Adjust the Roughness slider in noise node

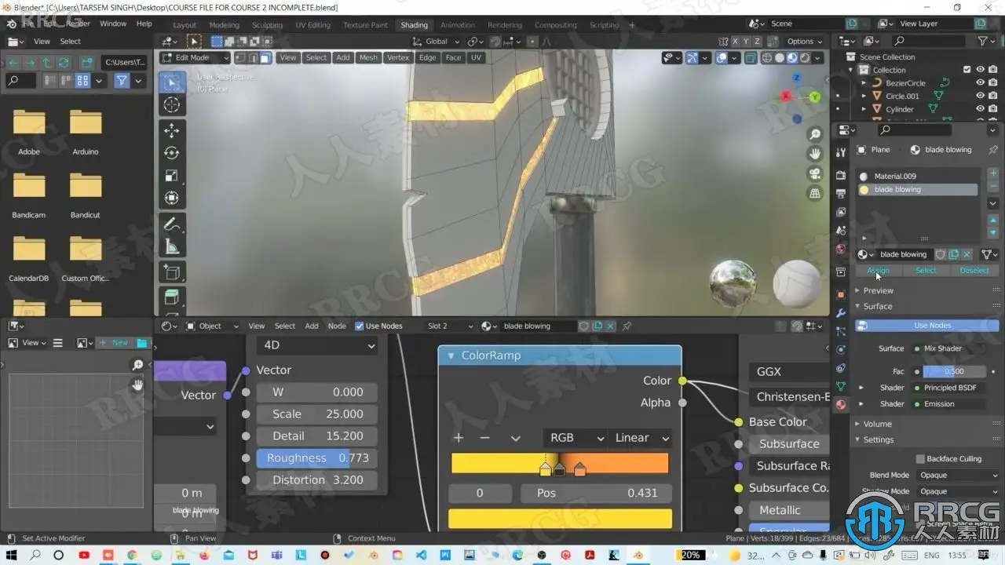click(316, 457)
